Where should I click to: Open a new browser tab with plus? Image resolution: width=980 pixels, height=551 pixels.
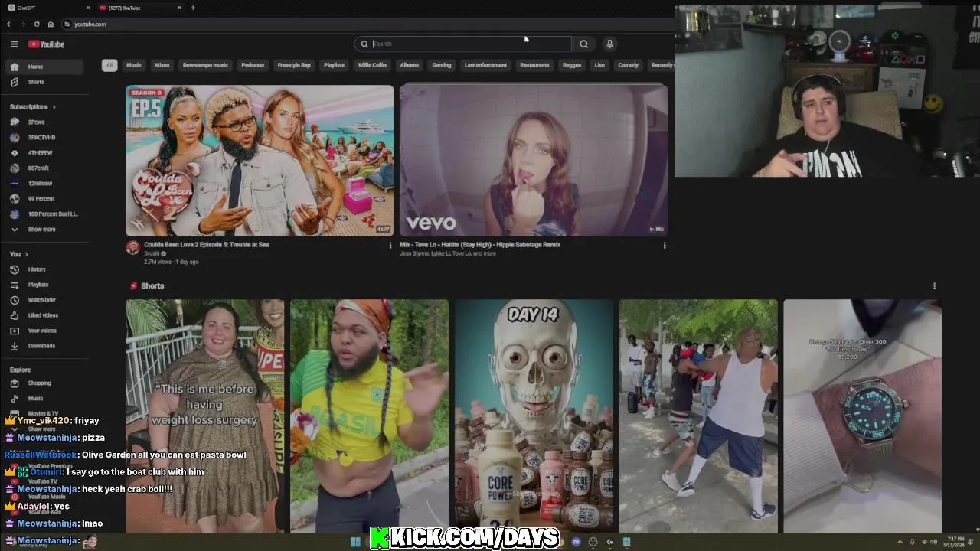[x=193, y=8]
